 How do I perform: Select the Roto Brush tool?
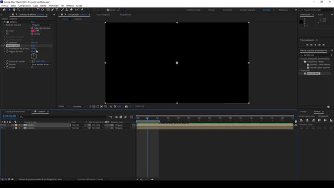[77, 10]
